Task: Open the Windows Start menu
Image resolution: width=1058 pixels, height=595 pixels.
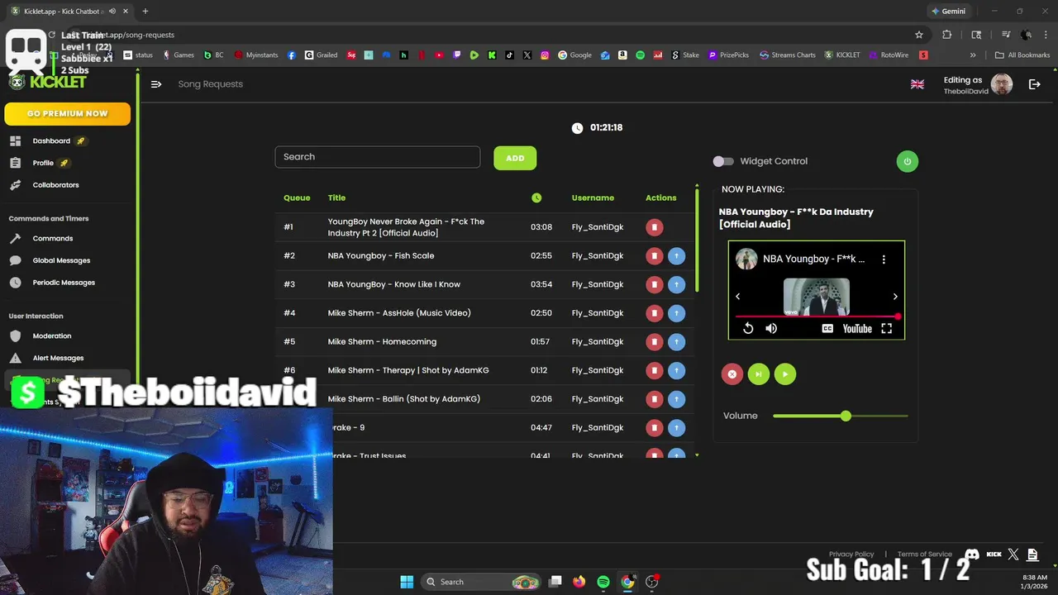Action: point(407,582)
